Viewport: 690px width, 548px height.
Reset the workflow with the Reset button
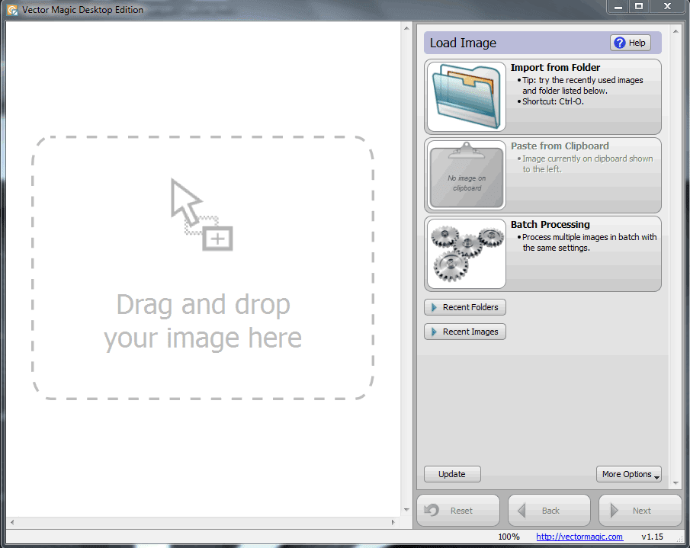click(x=457, y=510)
